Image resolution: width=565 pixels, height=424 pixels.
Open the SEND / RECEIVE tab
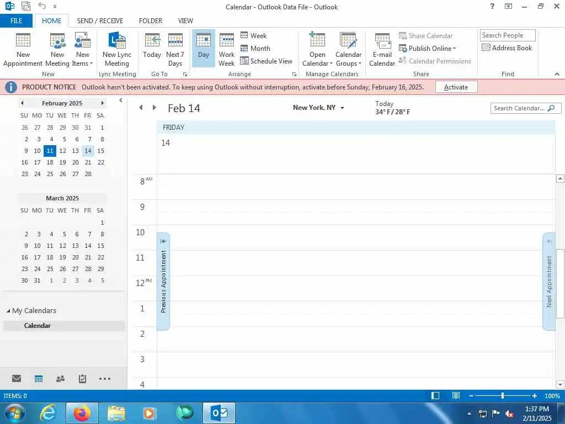click(x=100, y=20)
